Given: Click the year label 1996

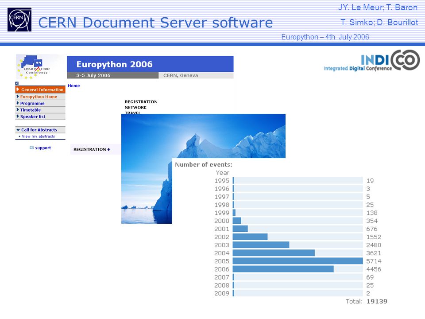Looking at the screenshot, I should [222, 189].
